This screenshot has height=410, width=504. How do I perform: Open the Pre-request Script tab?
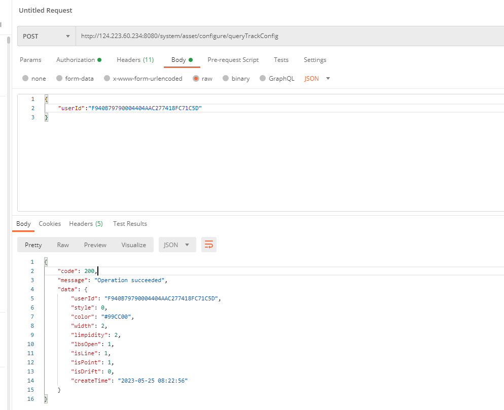click(x=233, y=60)
